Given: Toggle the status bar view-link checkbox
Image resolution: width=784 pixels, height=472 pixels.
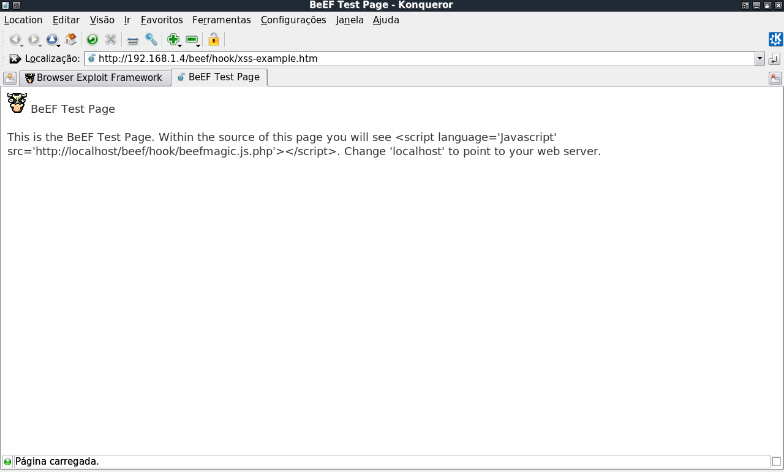Looking at the screenshot, I should click(777, 462).
